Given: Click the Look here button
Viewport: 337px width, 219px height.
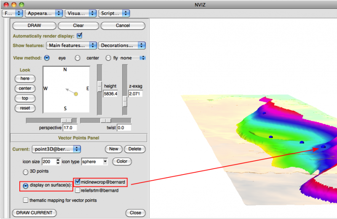Looking at the screenshot, I should (x=25, y=79).
